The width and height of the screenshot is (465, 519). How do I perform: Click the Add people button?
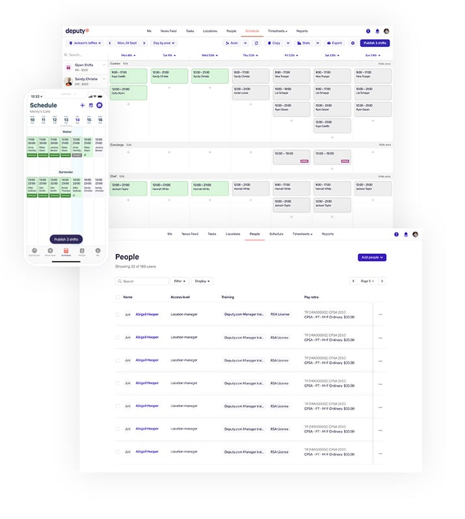[x=372, y=257]
